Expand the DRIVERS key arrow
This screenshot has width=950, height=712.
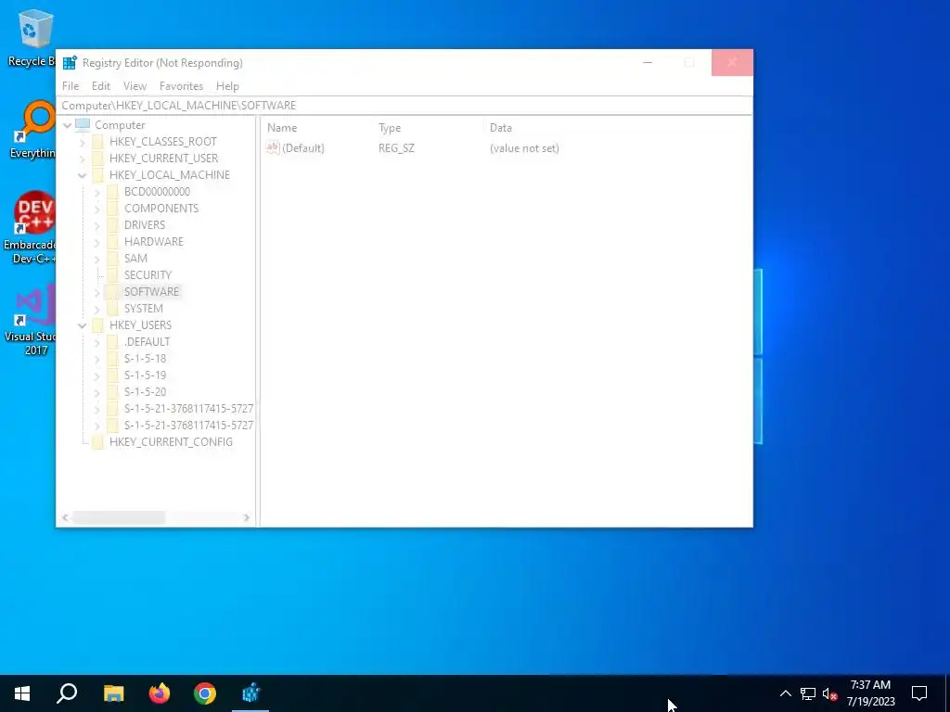[96, 225]
